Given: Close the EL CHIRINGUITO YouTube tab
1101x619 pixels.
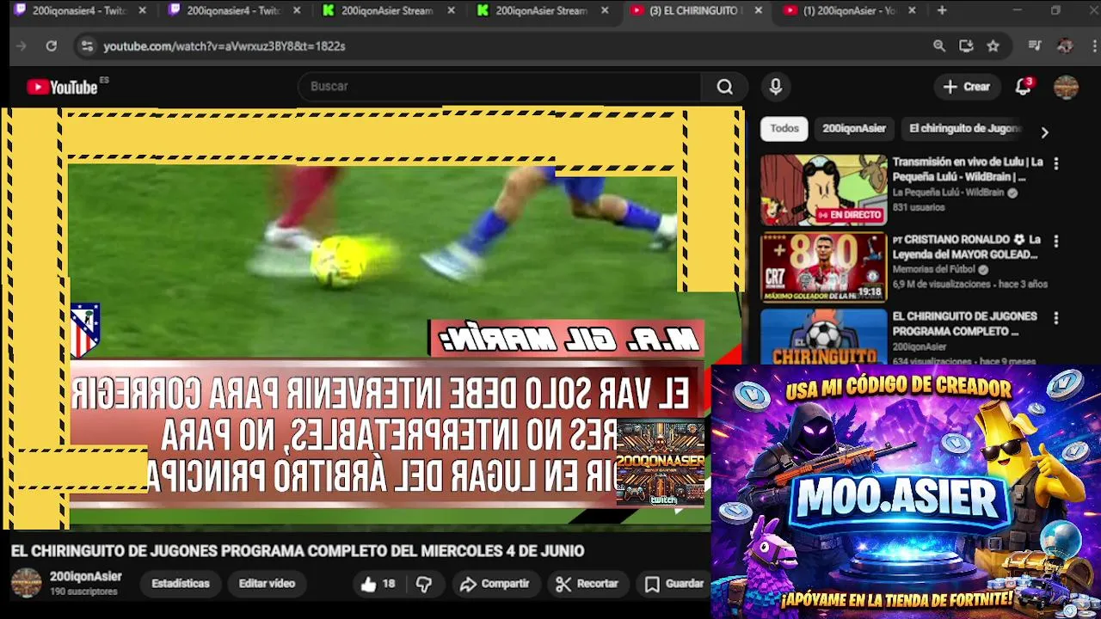Looking at the screenshot, I should click(758, 11).
